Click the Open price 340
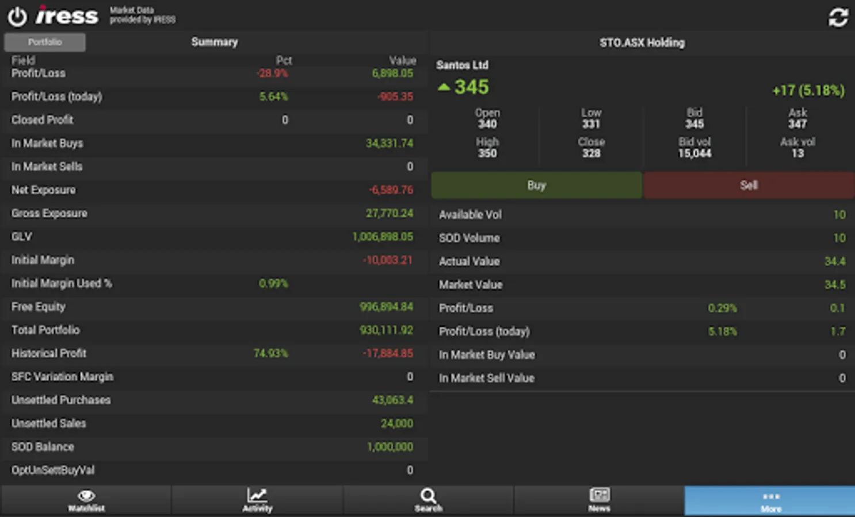 (487, 124)
